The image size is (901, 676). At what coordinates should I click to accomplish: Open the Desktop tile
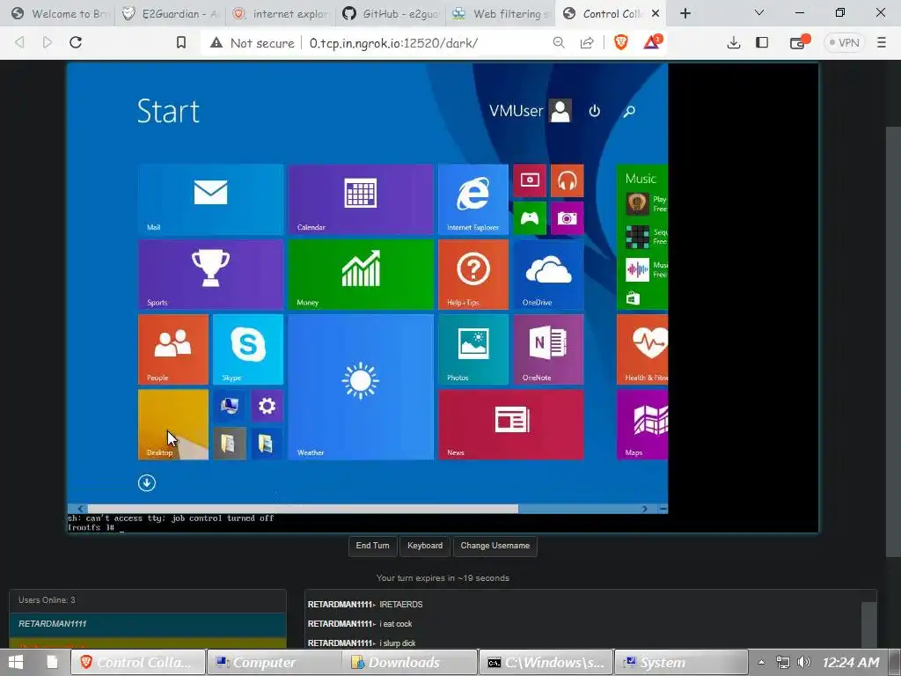[x=173, y=425]
